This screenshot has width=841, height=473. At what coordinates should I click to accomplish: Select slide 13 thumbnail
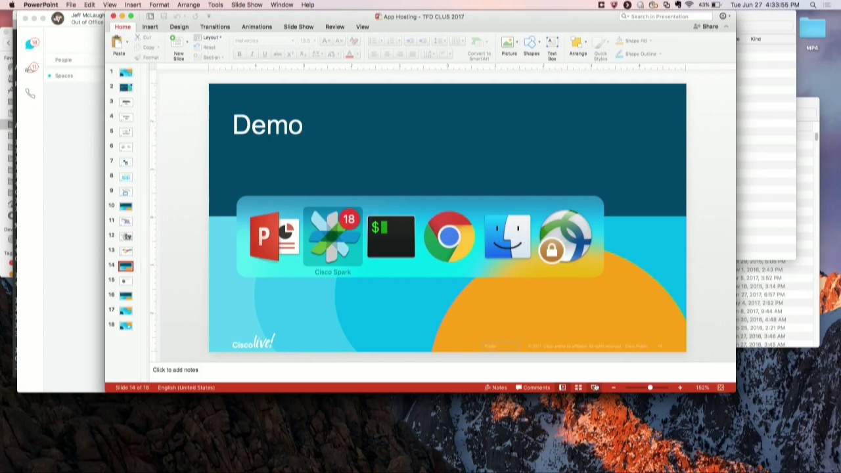pyautogui.click(x=125, y=250)
